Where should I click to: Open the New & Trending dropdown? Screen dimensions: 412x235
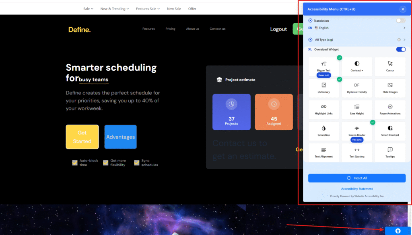[x=115, y=8]
